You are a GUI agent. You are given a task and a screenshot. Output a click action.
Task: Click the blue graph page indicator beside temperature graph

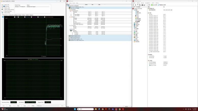[x=3, y=17]
